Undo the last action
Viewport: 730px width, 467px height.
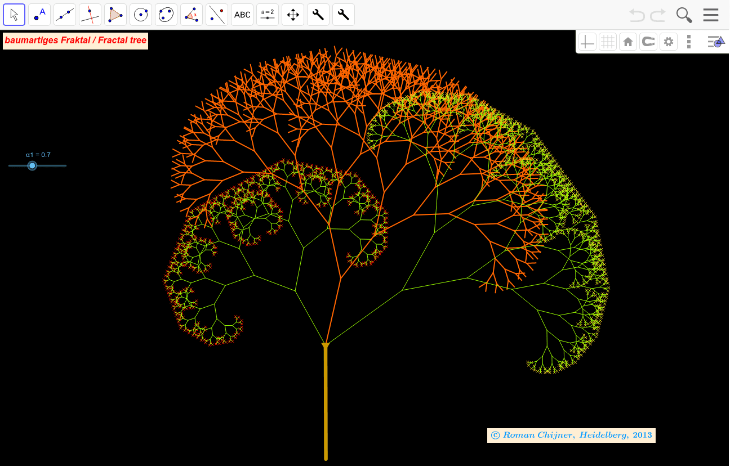[x=637, y=15]
